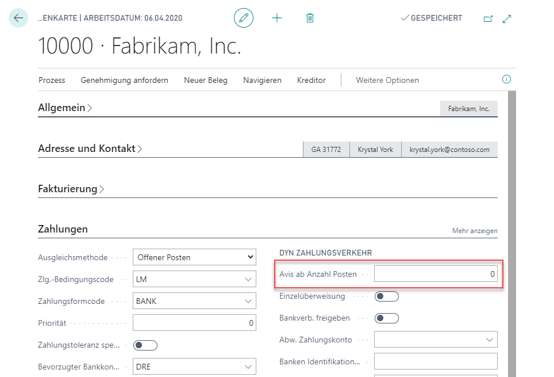Click the Priorität input field
The width and height of the screenshot is (554, 377).
194,323
